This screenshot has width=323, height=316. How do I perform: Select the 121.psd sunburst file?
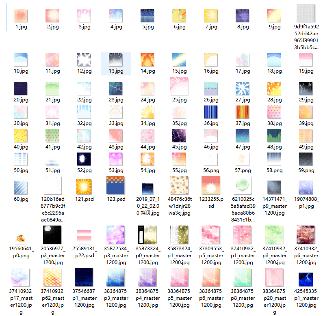click(84, 187)
